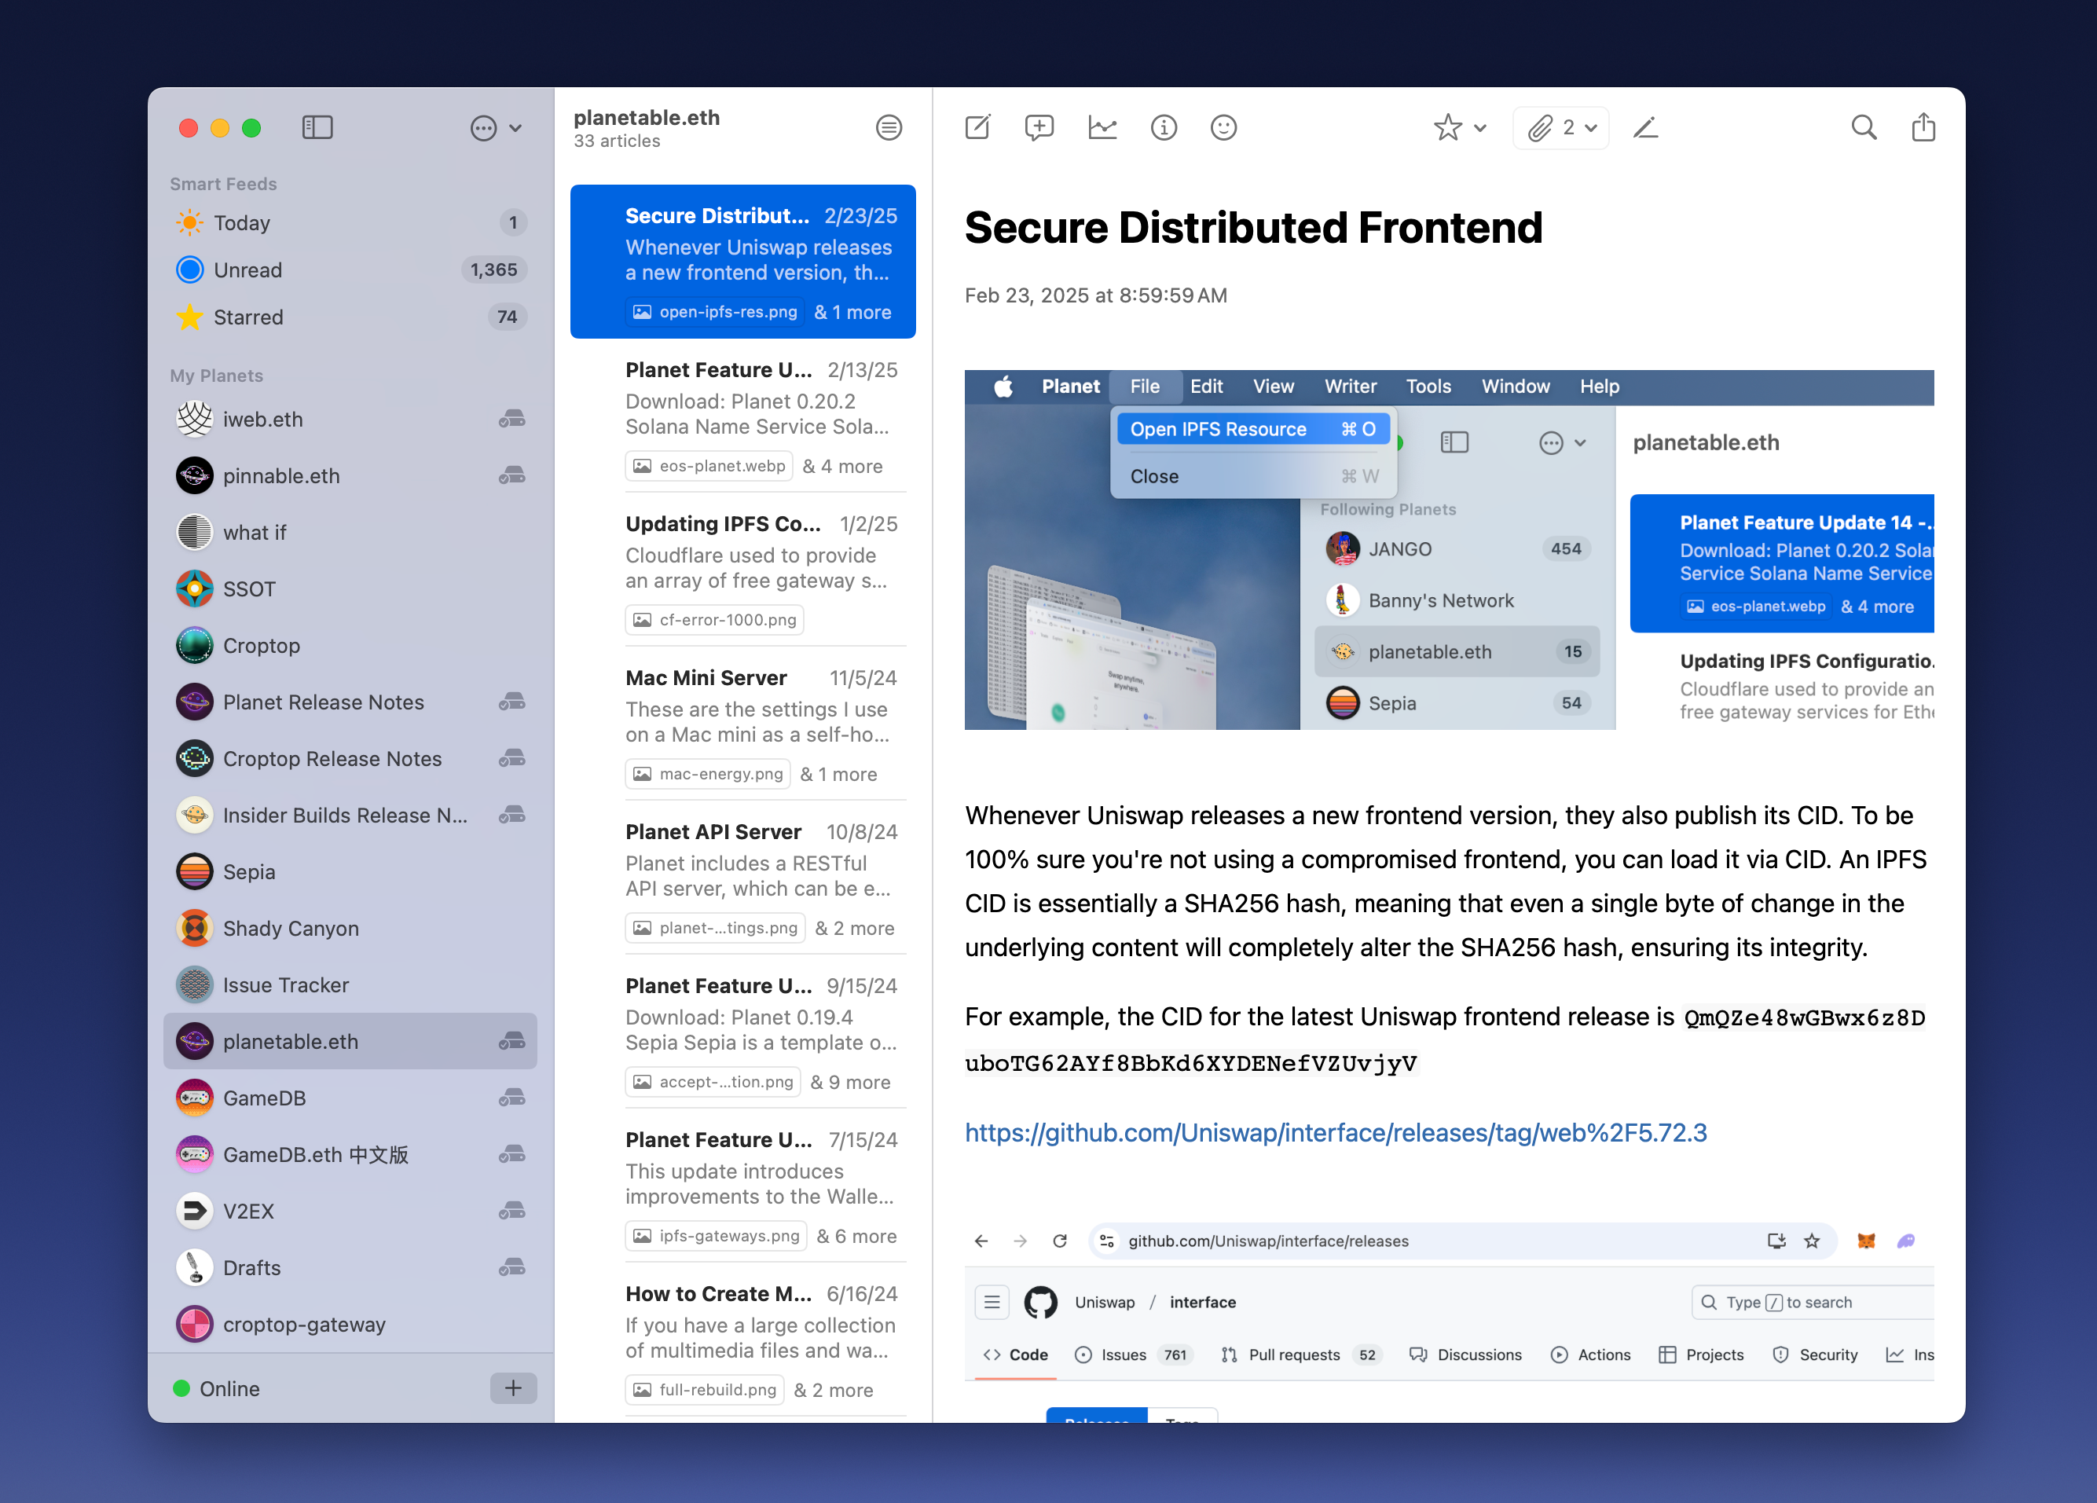Viewport: 2097px width, 1503px height.
Task: Toggle the article list filter icon
Action: point(889,127)
